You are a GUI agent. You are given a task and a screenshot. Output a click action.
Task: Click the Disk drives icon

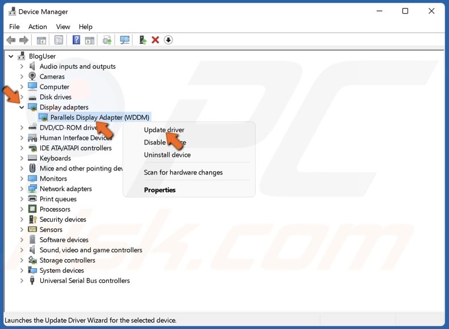pyautogui.click(x=32, y=97)
